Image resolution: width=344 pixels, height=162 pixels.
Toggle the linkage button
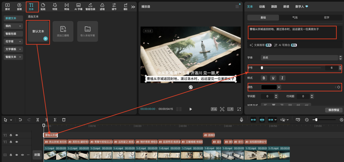pos(270,120)
